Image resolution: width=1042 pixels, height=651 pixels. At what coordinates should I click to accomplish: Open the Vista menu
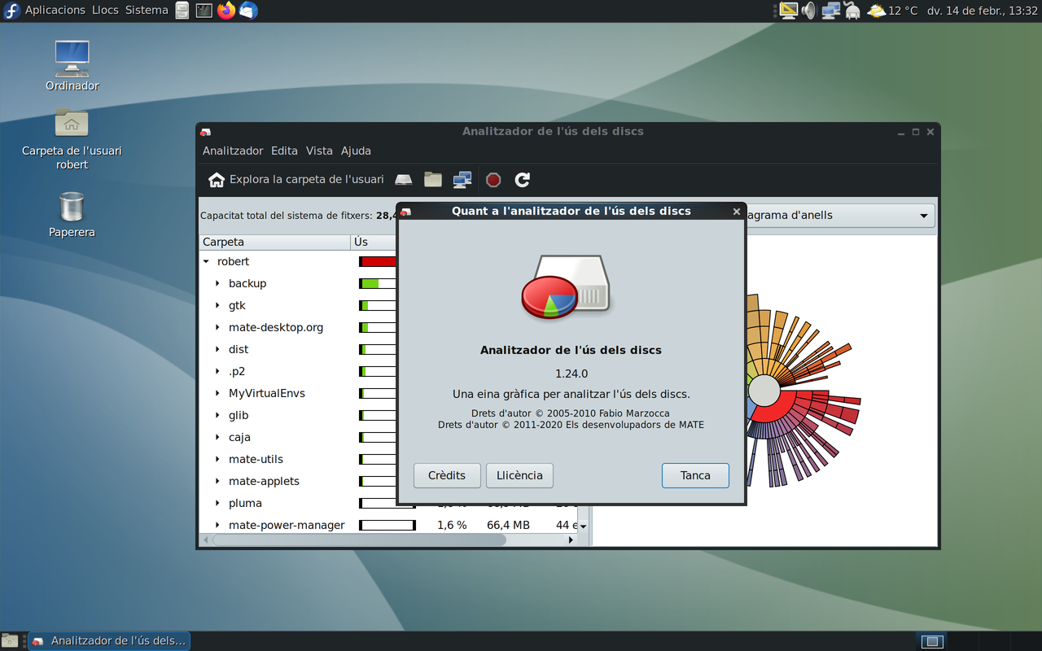point(319,151)
